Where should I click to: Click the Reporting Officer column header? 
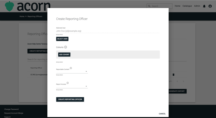[x=36, y=68]
